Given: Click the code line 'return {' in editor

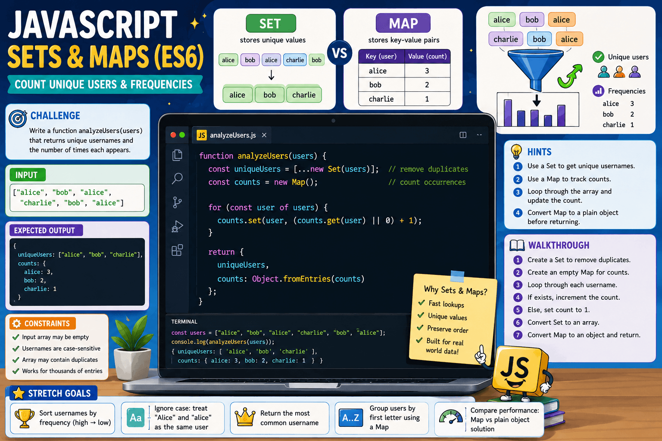Looking at the screenshot, I should (226, 252).
